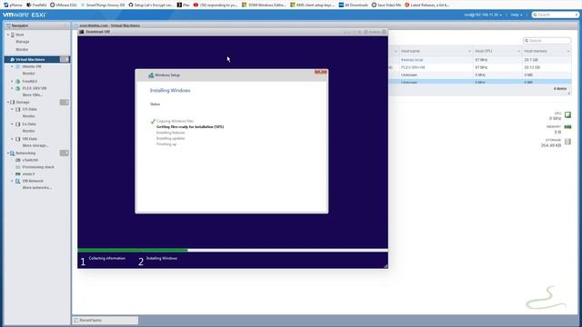Collapse the Storage tree node
582x327 pixels.
pyautogui.click(x=8, y=102)
